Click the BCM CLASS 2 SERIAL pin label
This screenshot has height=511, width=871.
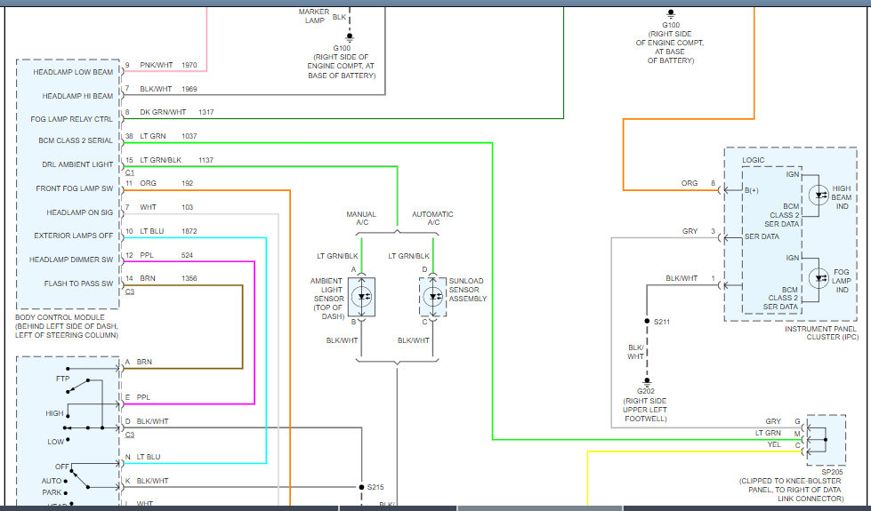click(x=76, y=140)
